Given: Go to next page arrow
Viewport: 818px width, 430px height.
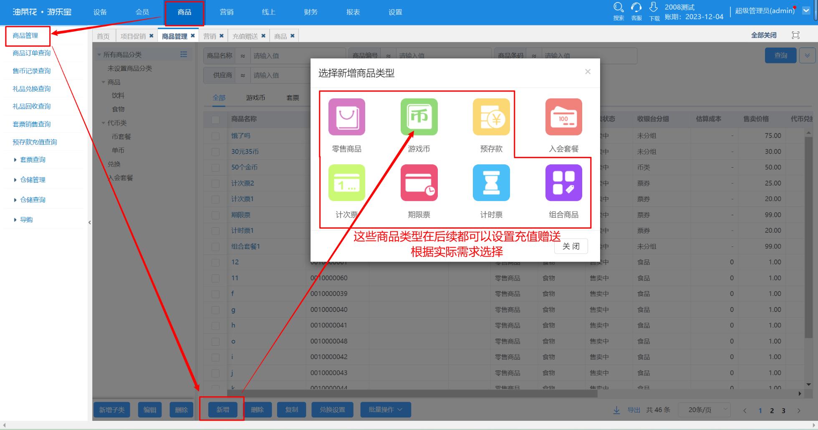Looking at the screenshot, I should click(799, 411).
